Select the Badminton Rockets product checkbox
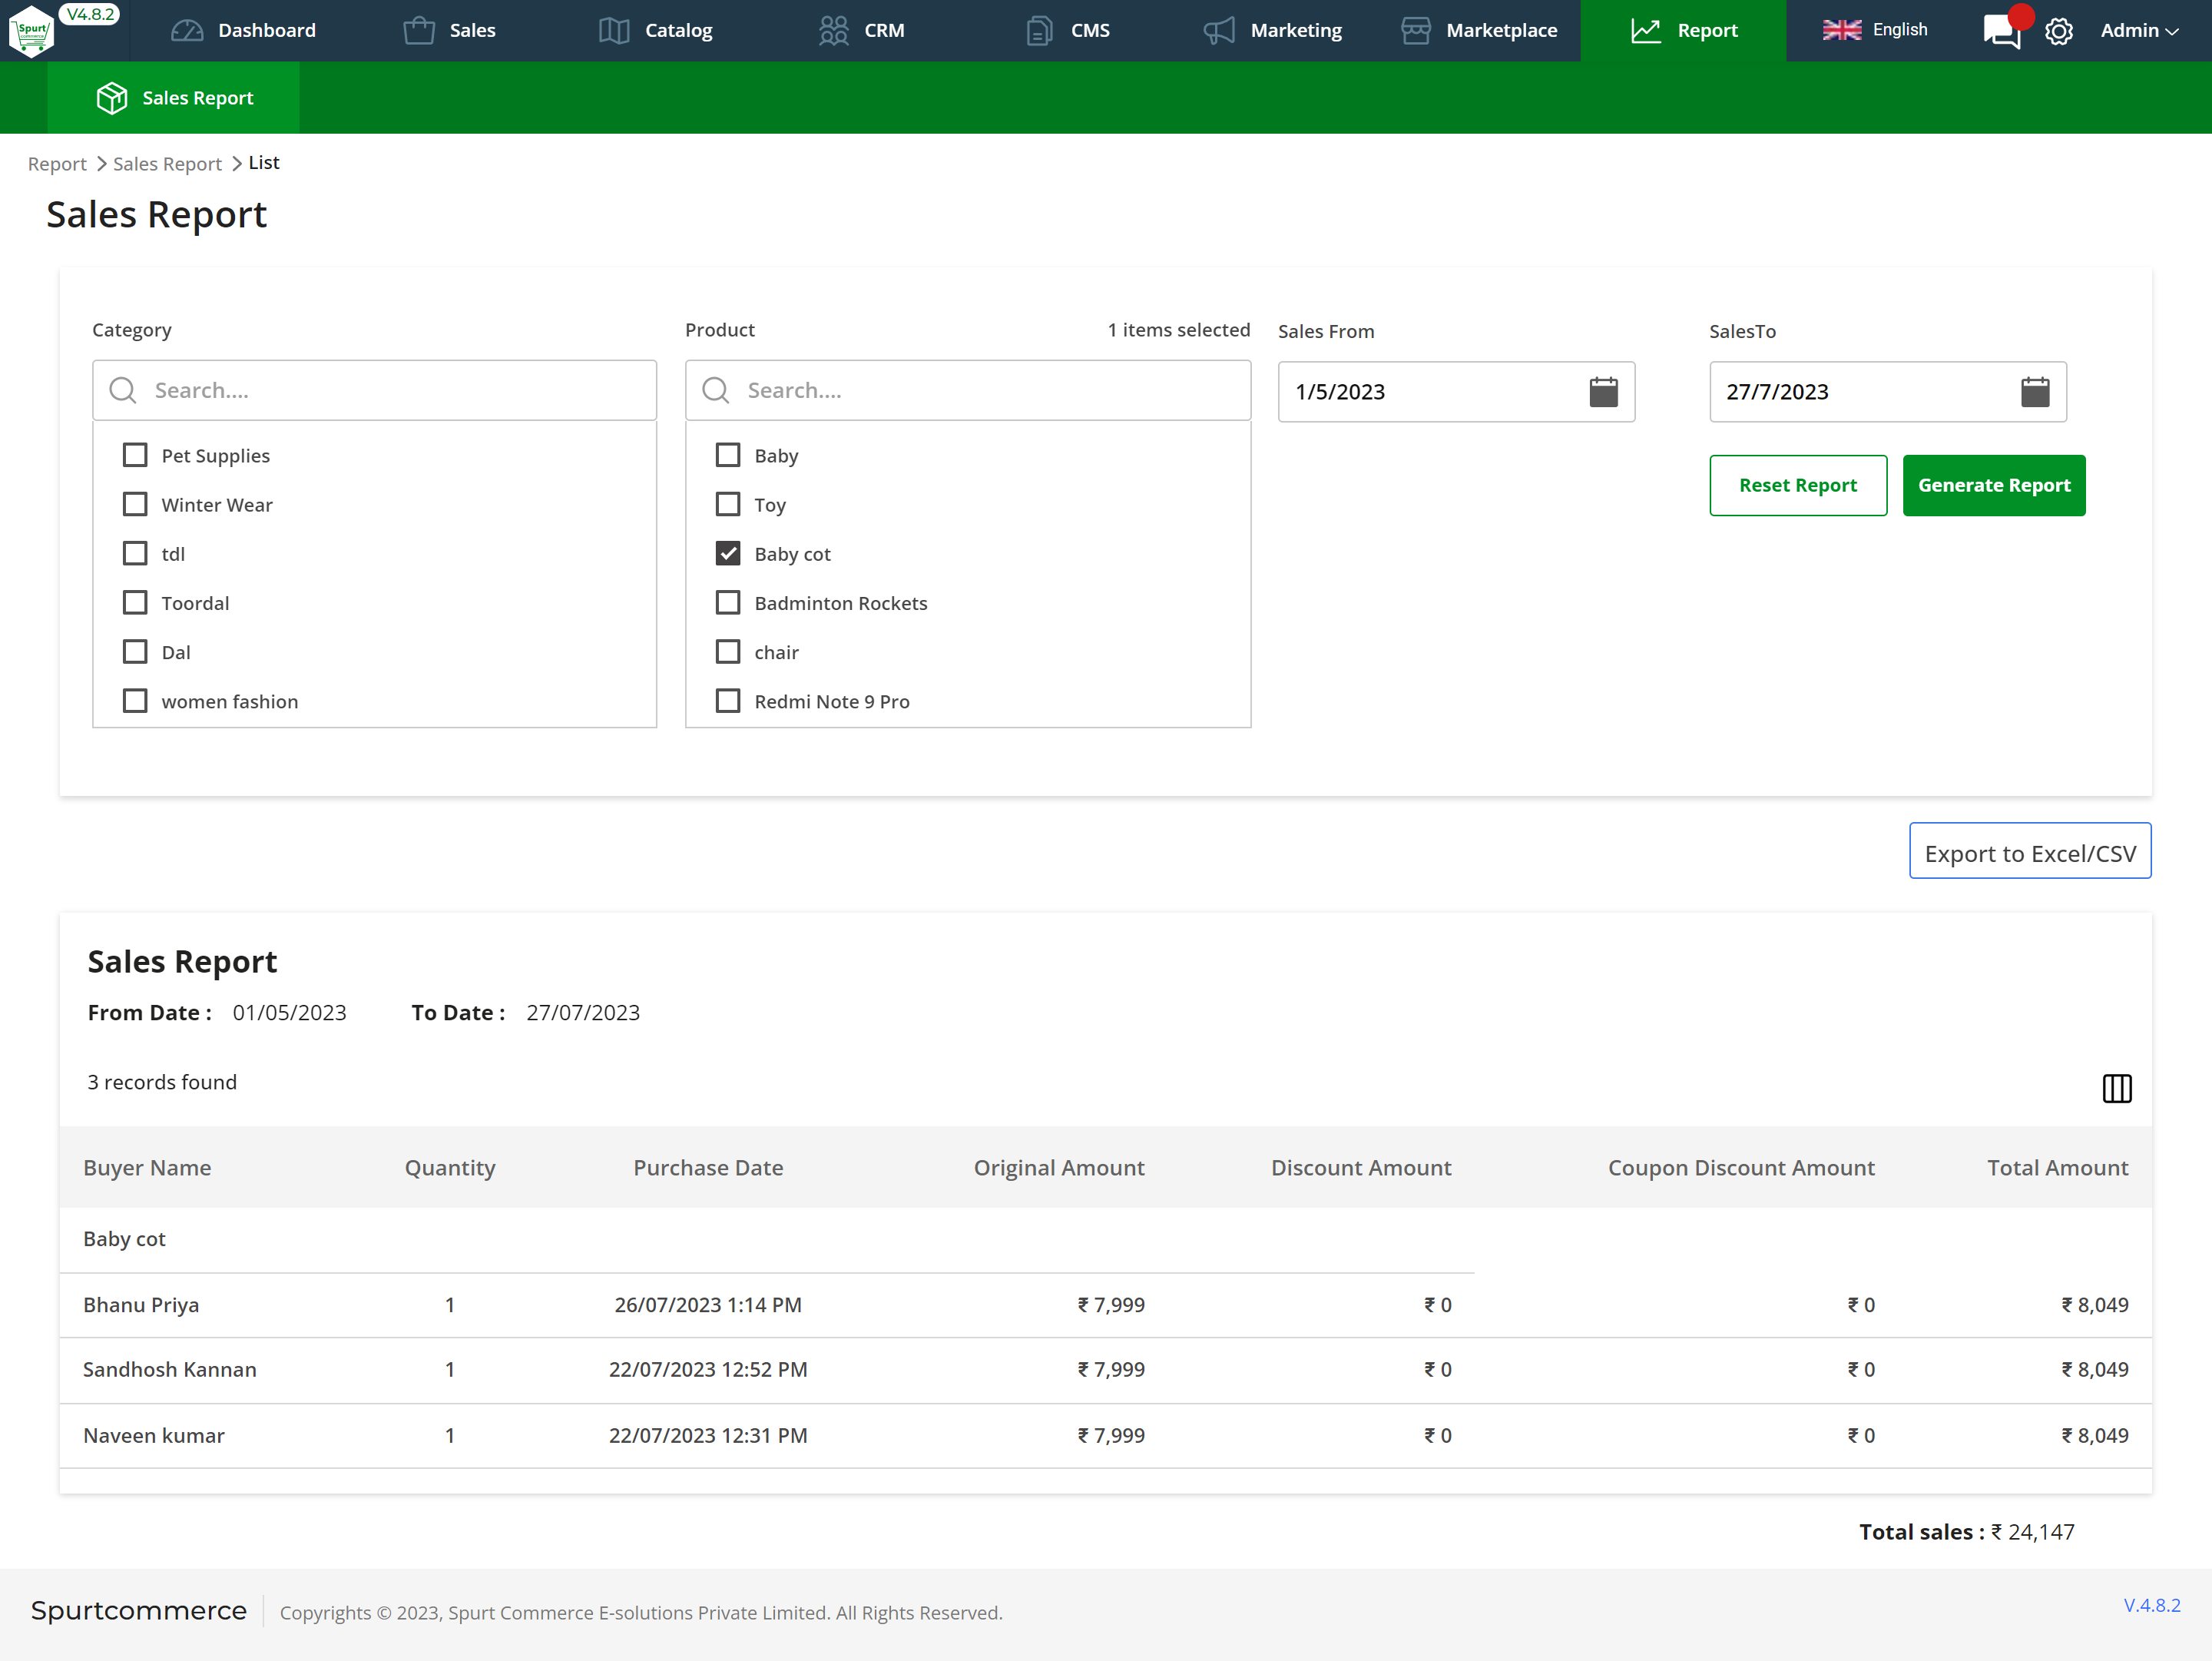Image resolution: width=2212 pixels, height=1661 pixels. [728, 602]
